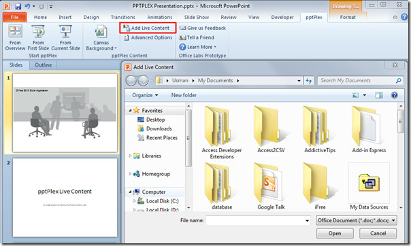411x246 pixels.
Task: Open the address bar path dropdown
Action: pos(299,81)
